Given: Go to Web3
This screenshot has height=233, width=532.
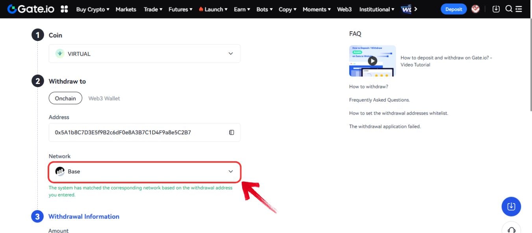Looking at the screenshot, I should tap(344, 9).
